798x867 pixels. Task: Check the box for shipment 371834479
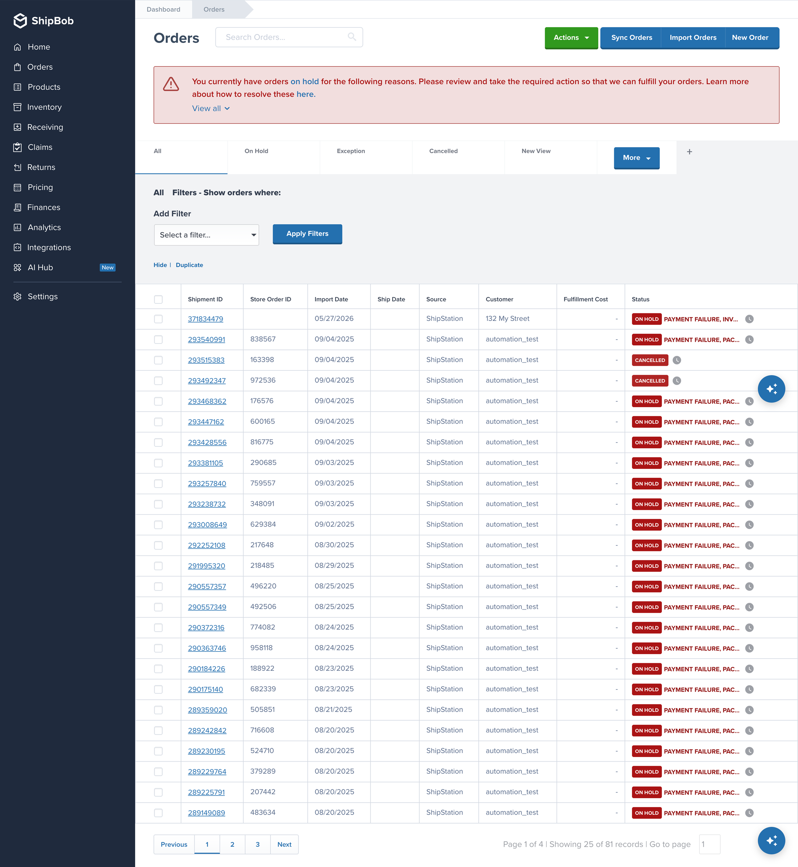coord(159,319)
